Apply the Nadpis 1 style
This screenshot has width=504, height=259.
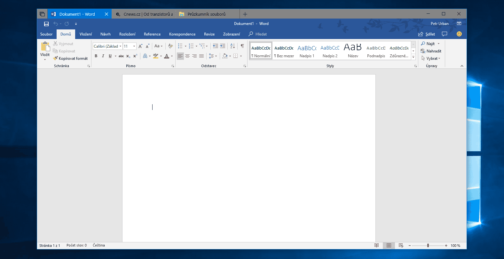307,51
